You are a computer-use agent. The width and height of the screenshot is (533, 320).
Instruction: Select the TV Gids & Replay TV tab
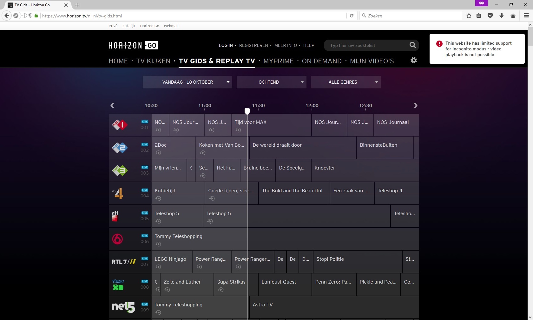[x=217, y=61]
